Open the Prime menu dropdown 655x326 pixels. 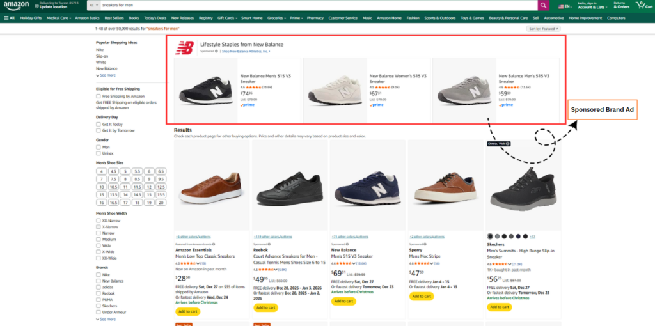pos(296,18)
